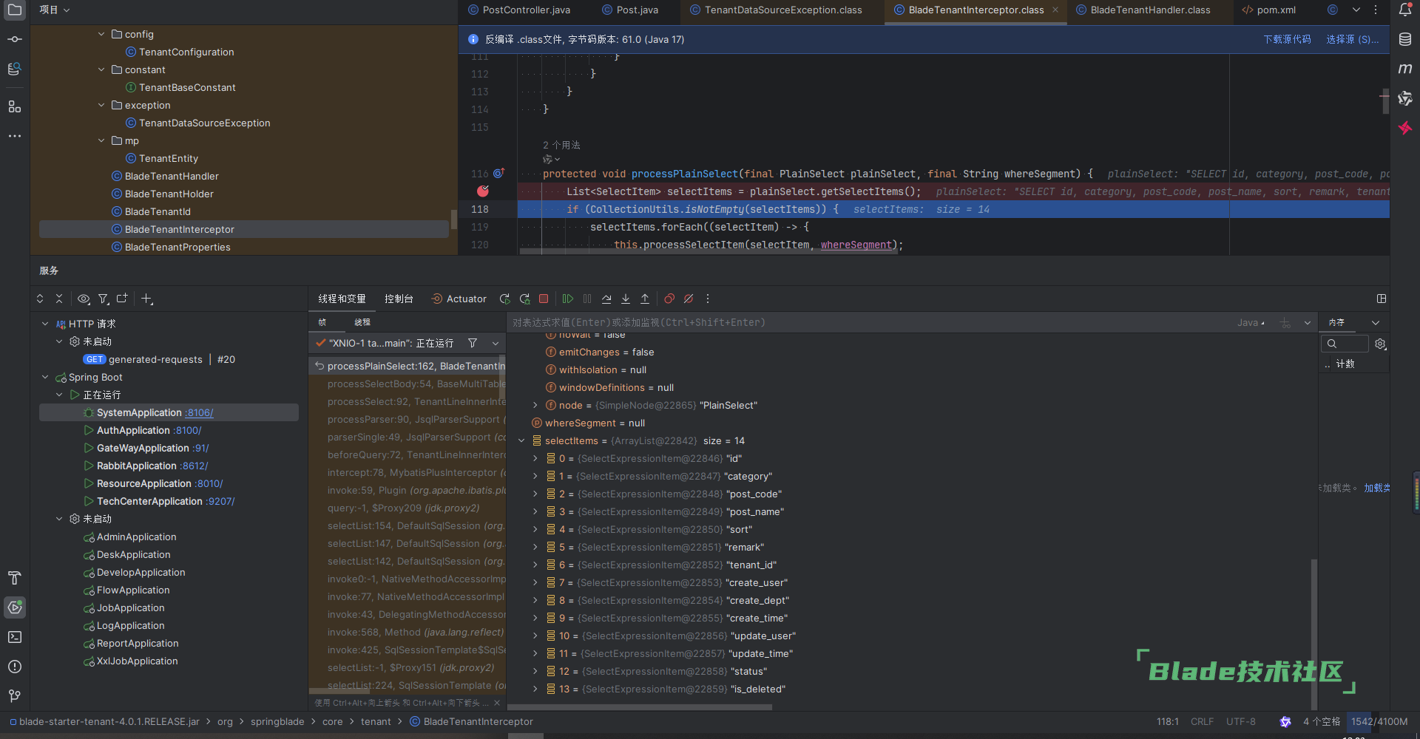1420x739 pixels.
Task: Click the 下载源代码 download sources link
Action: coord(1287,39)
